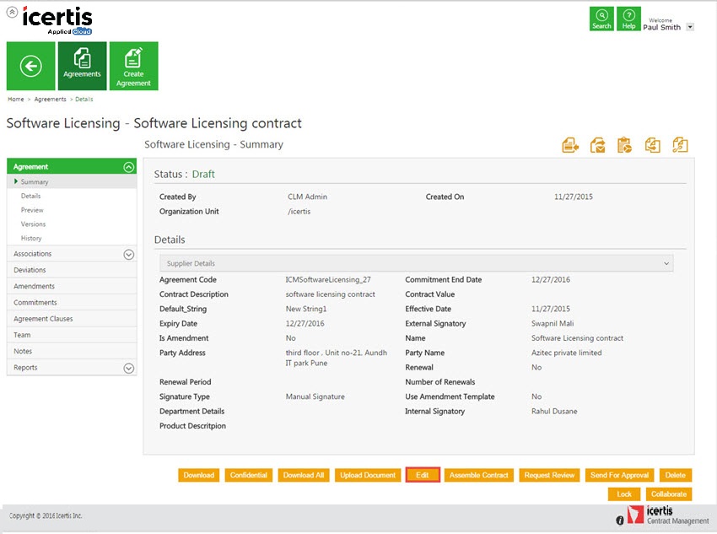Expand the Associations section in sidebar
The image size is (717, 534).
[x=128, y=254]
